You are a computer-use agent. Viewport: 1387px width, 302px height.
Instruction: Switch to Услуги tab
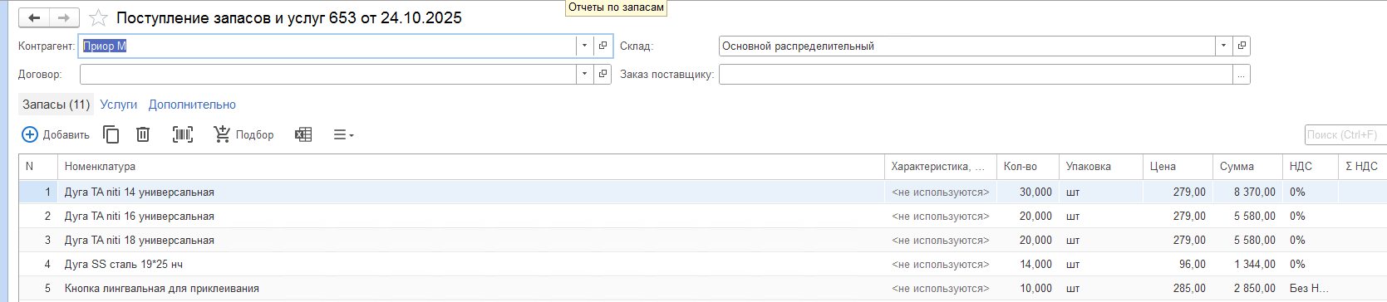[x=119, y=105]
